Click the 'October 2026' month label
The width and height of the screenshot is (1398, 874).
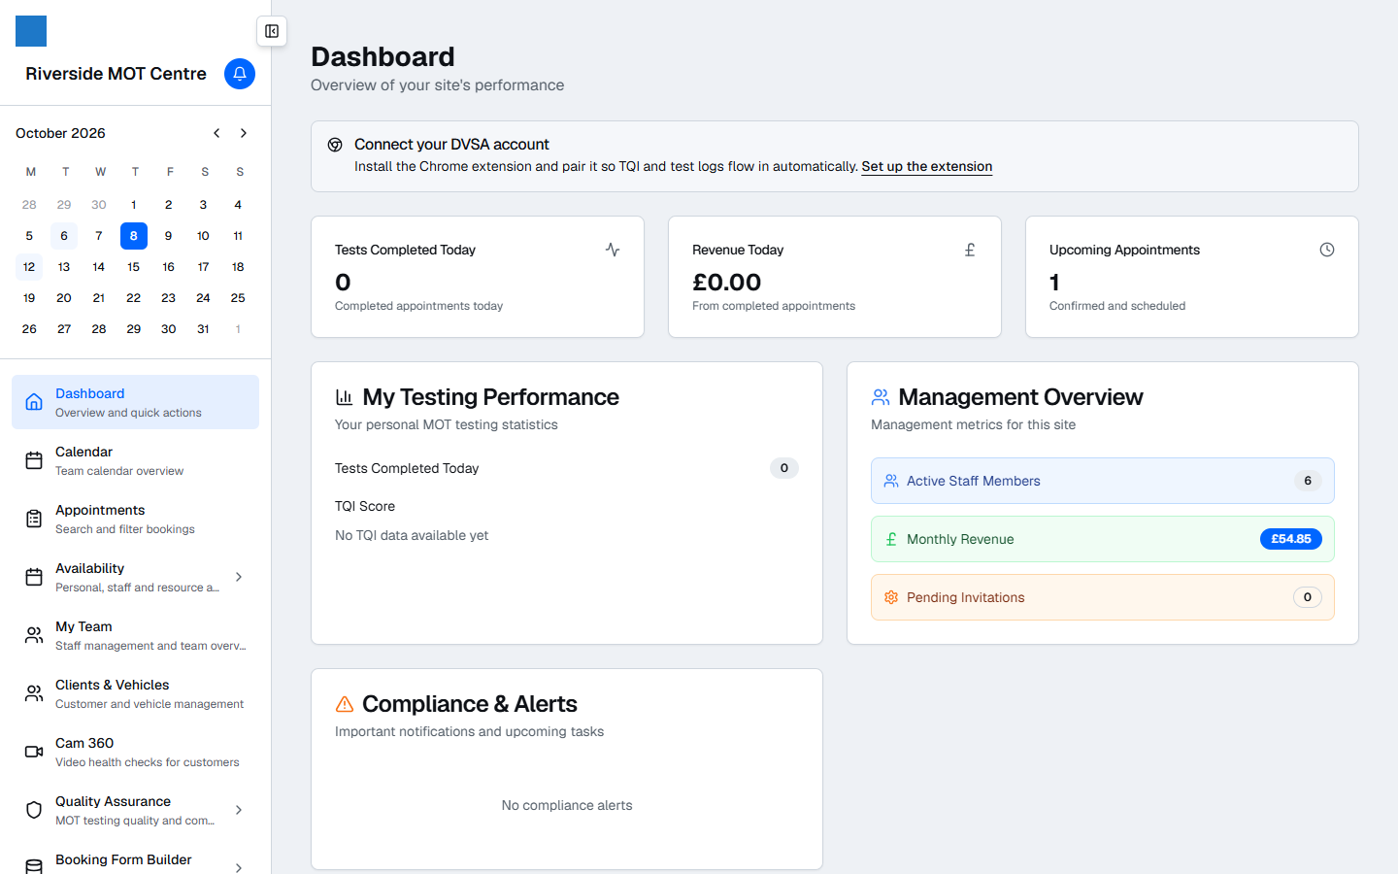[x=60, y=133]
